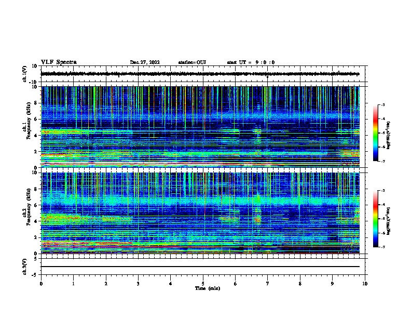The image size is (411, 318).
Task: Click inside the ch.2 frequency spectrogram panel
Action: pos(200,213)
